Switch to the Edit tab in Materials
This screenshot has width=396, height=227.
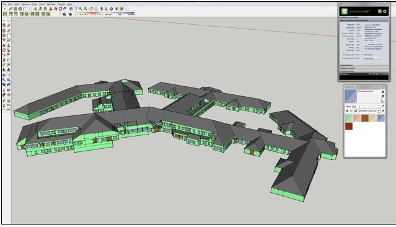[x=354, y=107]
